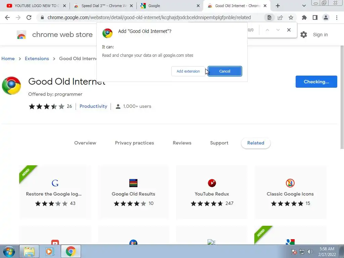Open the profile avatar icon
The width and height of the screenshot is (344, 258).
pos(326,17)
